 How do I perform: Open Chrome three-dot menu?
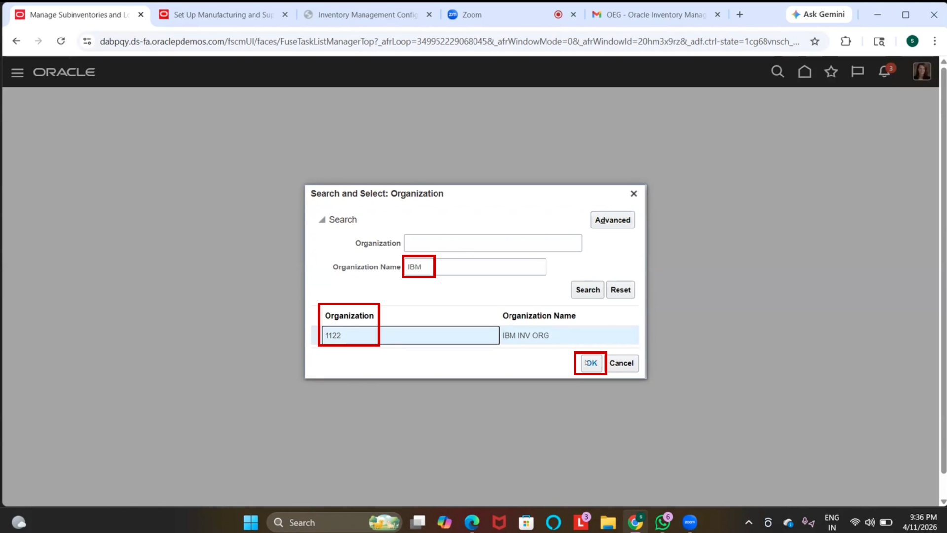click(x=935, y=41)
